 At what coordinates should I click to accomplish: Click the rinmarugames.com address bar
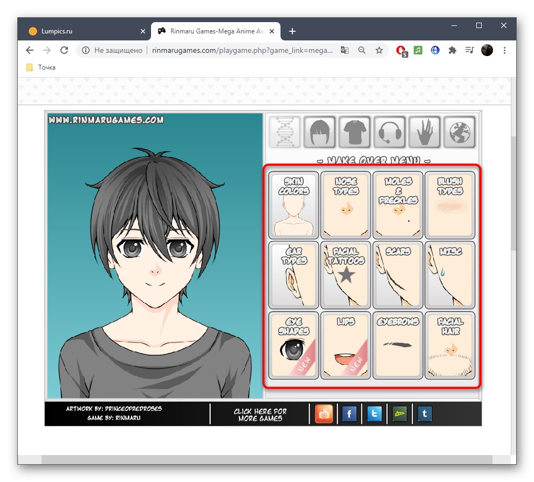pyautogui.click(x=242, y=50)
